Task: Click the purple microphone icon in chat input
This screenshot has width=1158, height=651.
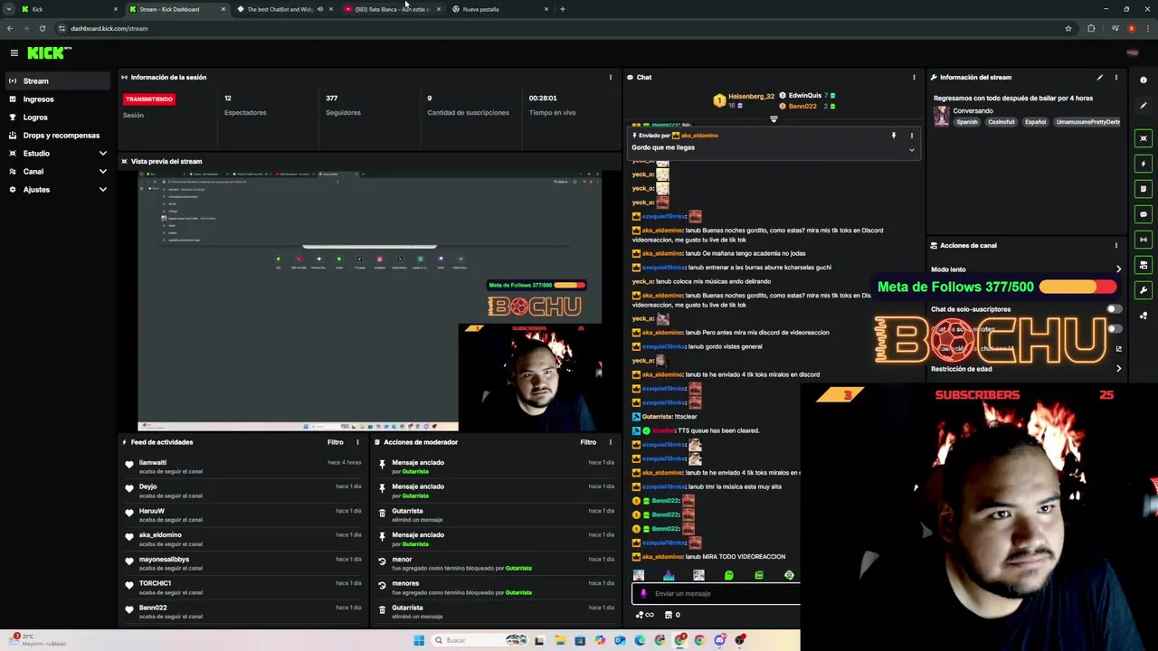Action: pos(642,594)
